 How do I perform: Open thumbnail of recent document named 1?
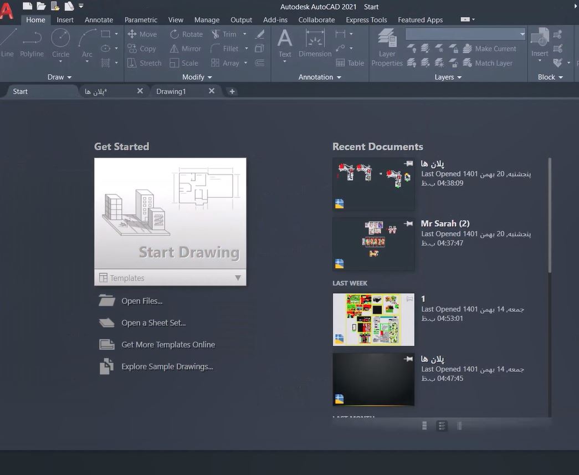[373, 319]
